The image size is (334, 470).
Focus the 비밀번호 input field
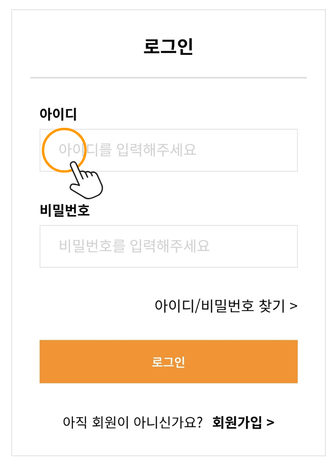coord(168,246)
